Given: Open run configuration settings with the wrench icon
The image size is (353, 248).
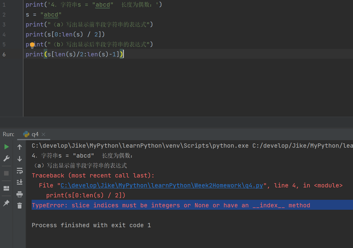Looking at the screenshot, I should 7,158.
